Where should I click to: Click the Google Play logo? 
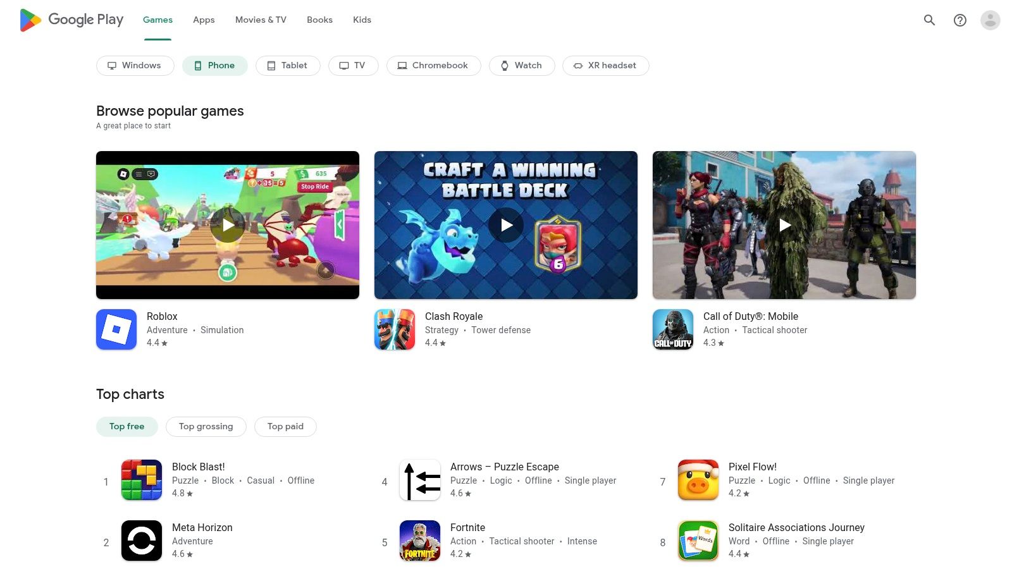(71, 20)
